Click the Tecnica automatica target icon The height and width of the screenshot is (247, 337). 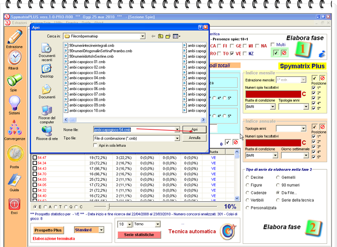(x=228, y=232)
